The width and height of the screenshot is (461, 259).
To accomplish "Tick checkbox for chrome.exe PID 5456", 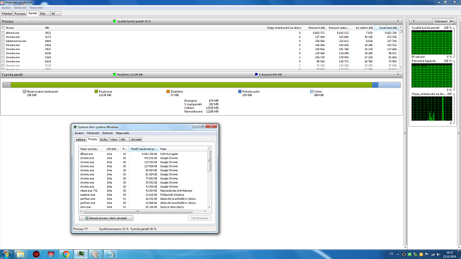I will click(3, 45).
